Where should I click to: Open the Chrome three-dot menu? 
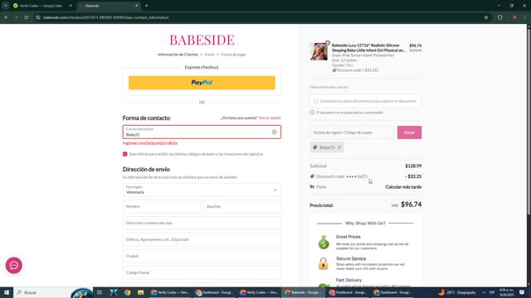524,17
